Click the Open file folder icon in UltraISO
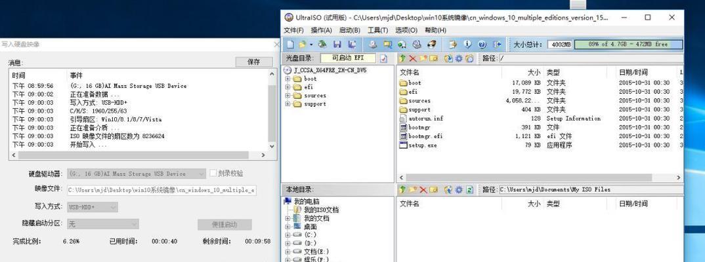The height and width of the screenshot is (262, 705). click(302, 44)
